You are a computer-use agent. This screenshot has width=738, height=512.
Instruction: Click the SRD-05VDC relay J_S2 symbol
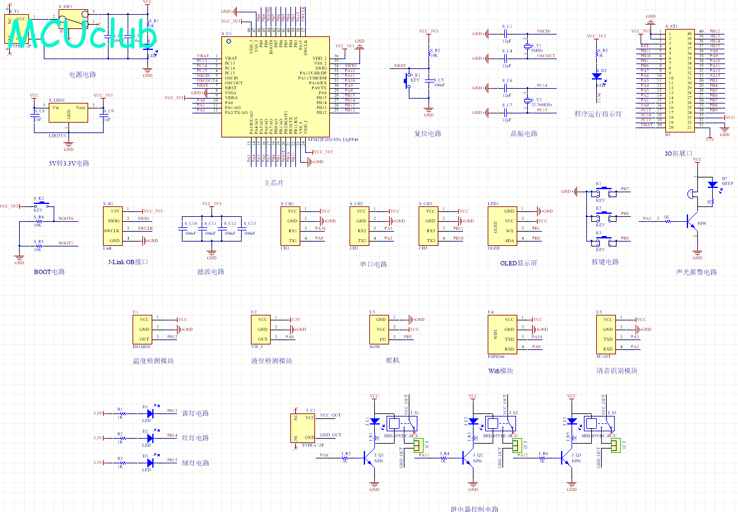(498, 424)
